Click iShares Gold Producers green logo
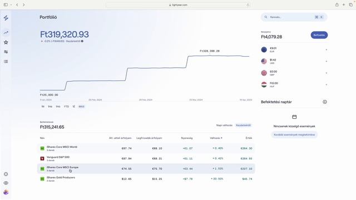 [x=42, y=179]
